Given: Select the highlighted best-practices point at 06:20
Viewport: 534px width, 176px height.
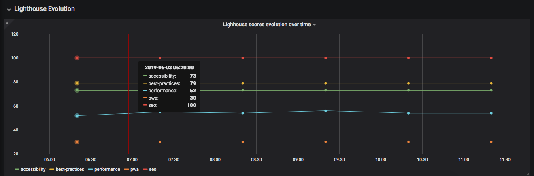Looking at the screenshot, I should pos(77,83).
